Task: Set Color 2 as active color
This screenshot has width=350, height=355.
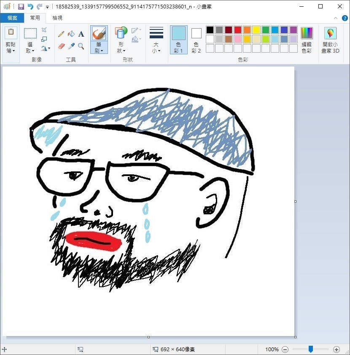Action: click(x=197, y=40)
